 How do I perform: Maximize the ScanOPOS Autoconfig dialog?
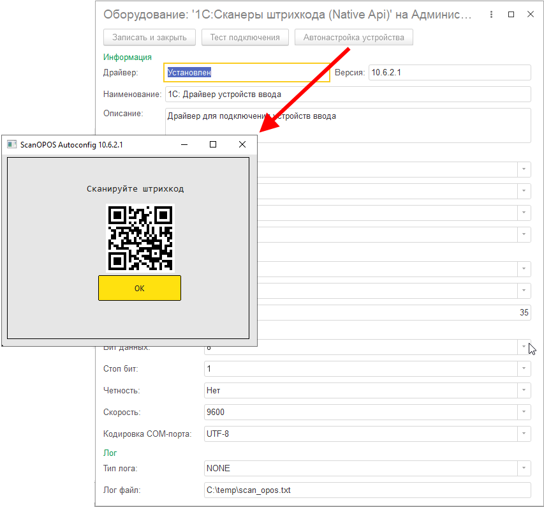[213, 144]
